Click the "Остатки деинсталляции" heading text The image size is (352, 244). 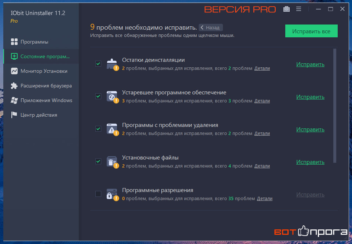(x=153, y=60)
